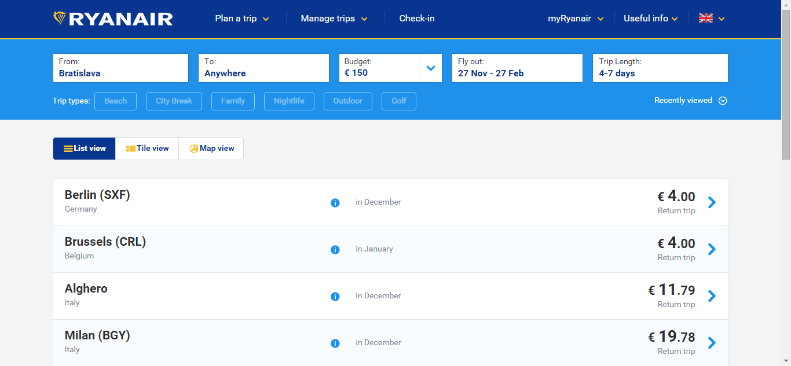791x366 pixels.
Task: Select the Milan (BGY) destination name
Action: pos(97,335)
